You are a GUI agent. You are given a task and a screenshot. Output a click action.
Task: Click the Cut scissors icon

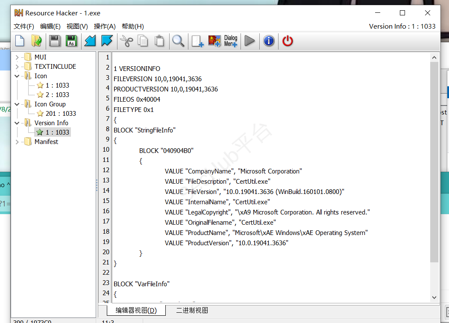126,41
